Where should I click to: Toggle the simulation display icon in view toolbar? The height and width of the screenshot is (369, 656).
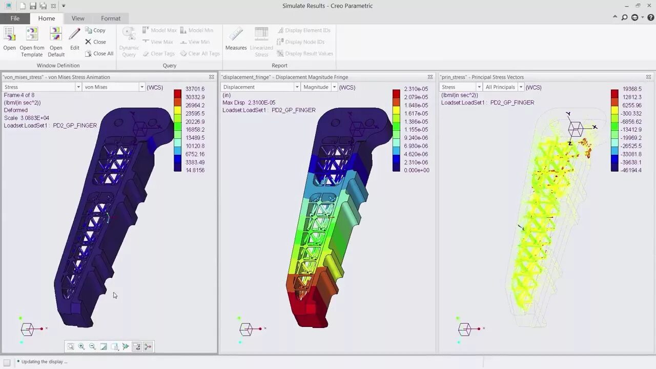coord(148,346)
